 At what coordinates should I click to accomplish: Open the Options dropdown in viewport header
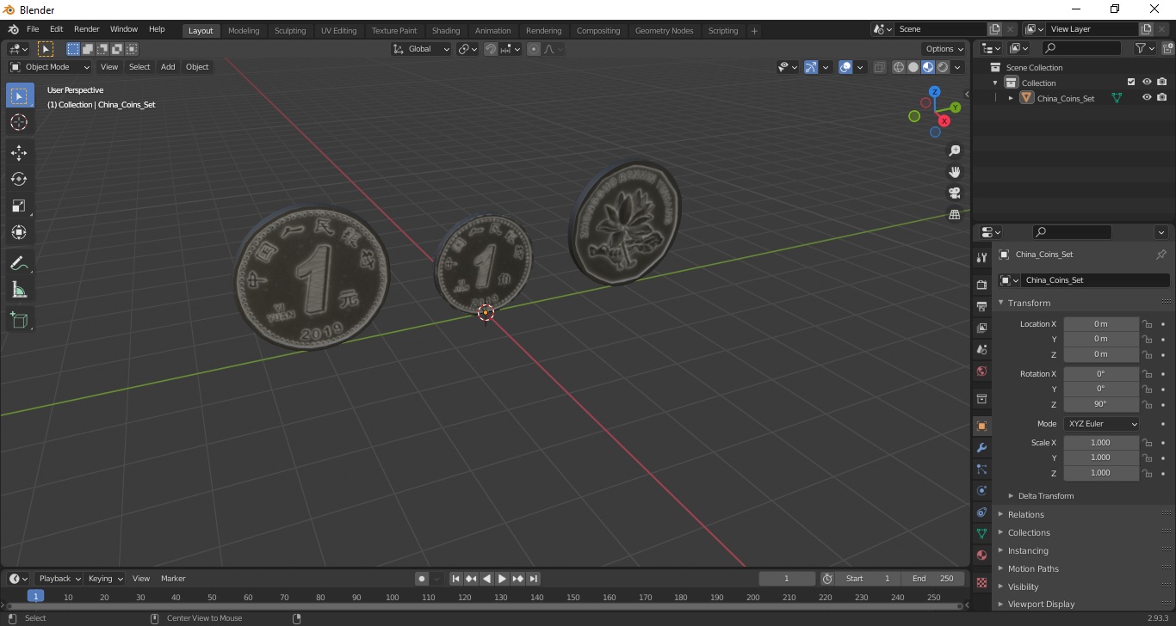(944, 49)
